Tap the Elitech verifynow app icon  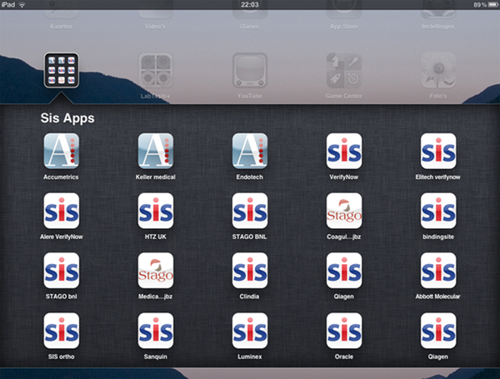(x=438, y=151)
